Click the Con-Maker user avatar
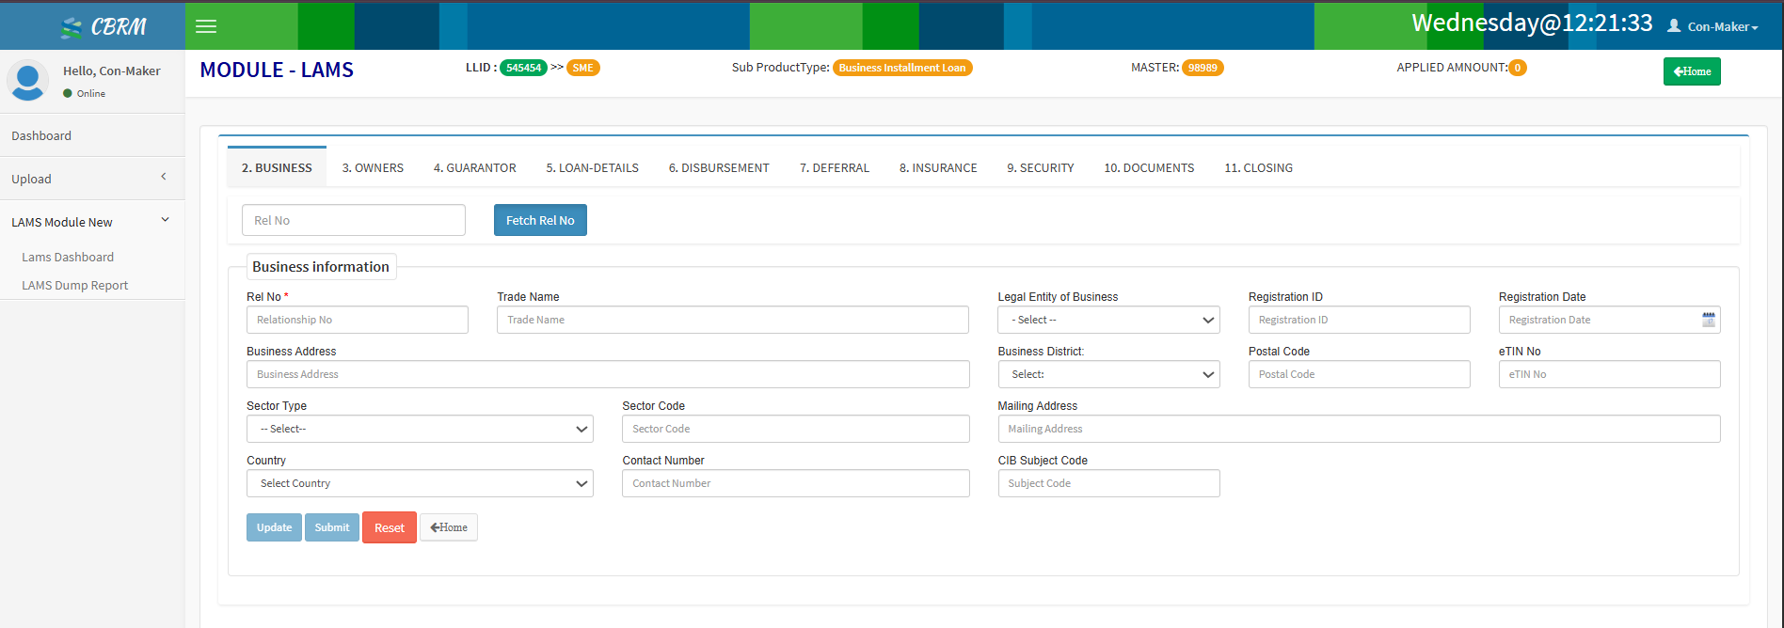Image resolution: width=1784 pixels, height=628 pixels. tap(27, 81)
